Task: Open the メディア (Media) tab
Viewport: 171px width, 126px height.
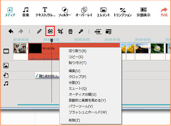Action: pyautogui.click(x=10, y=12)
